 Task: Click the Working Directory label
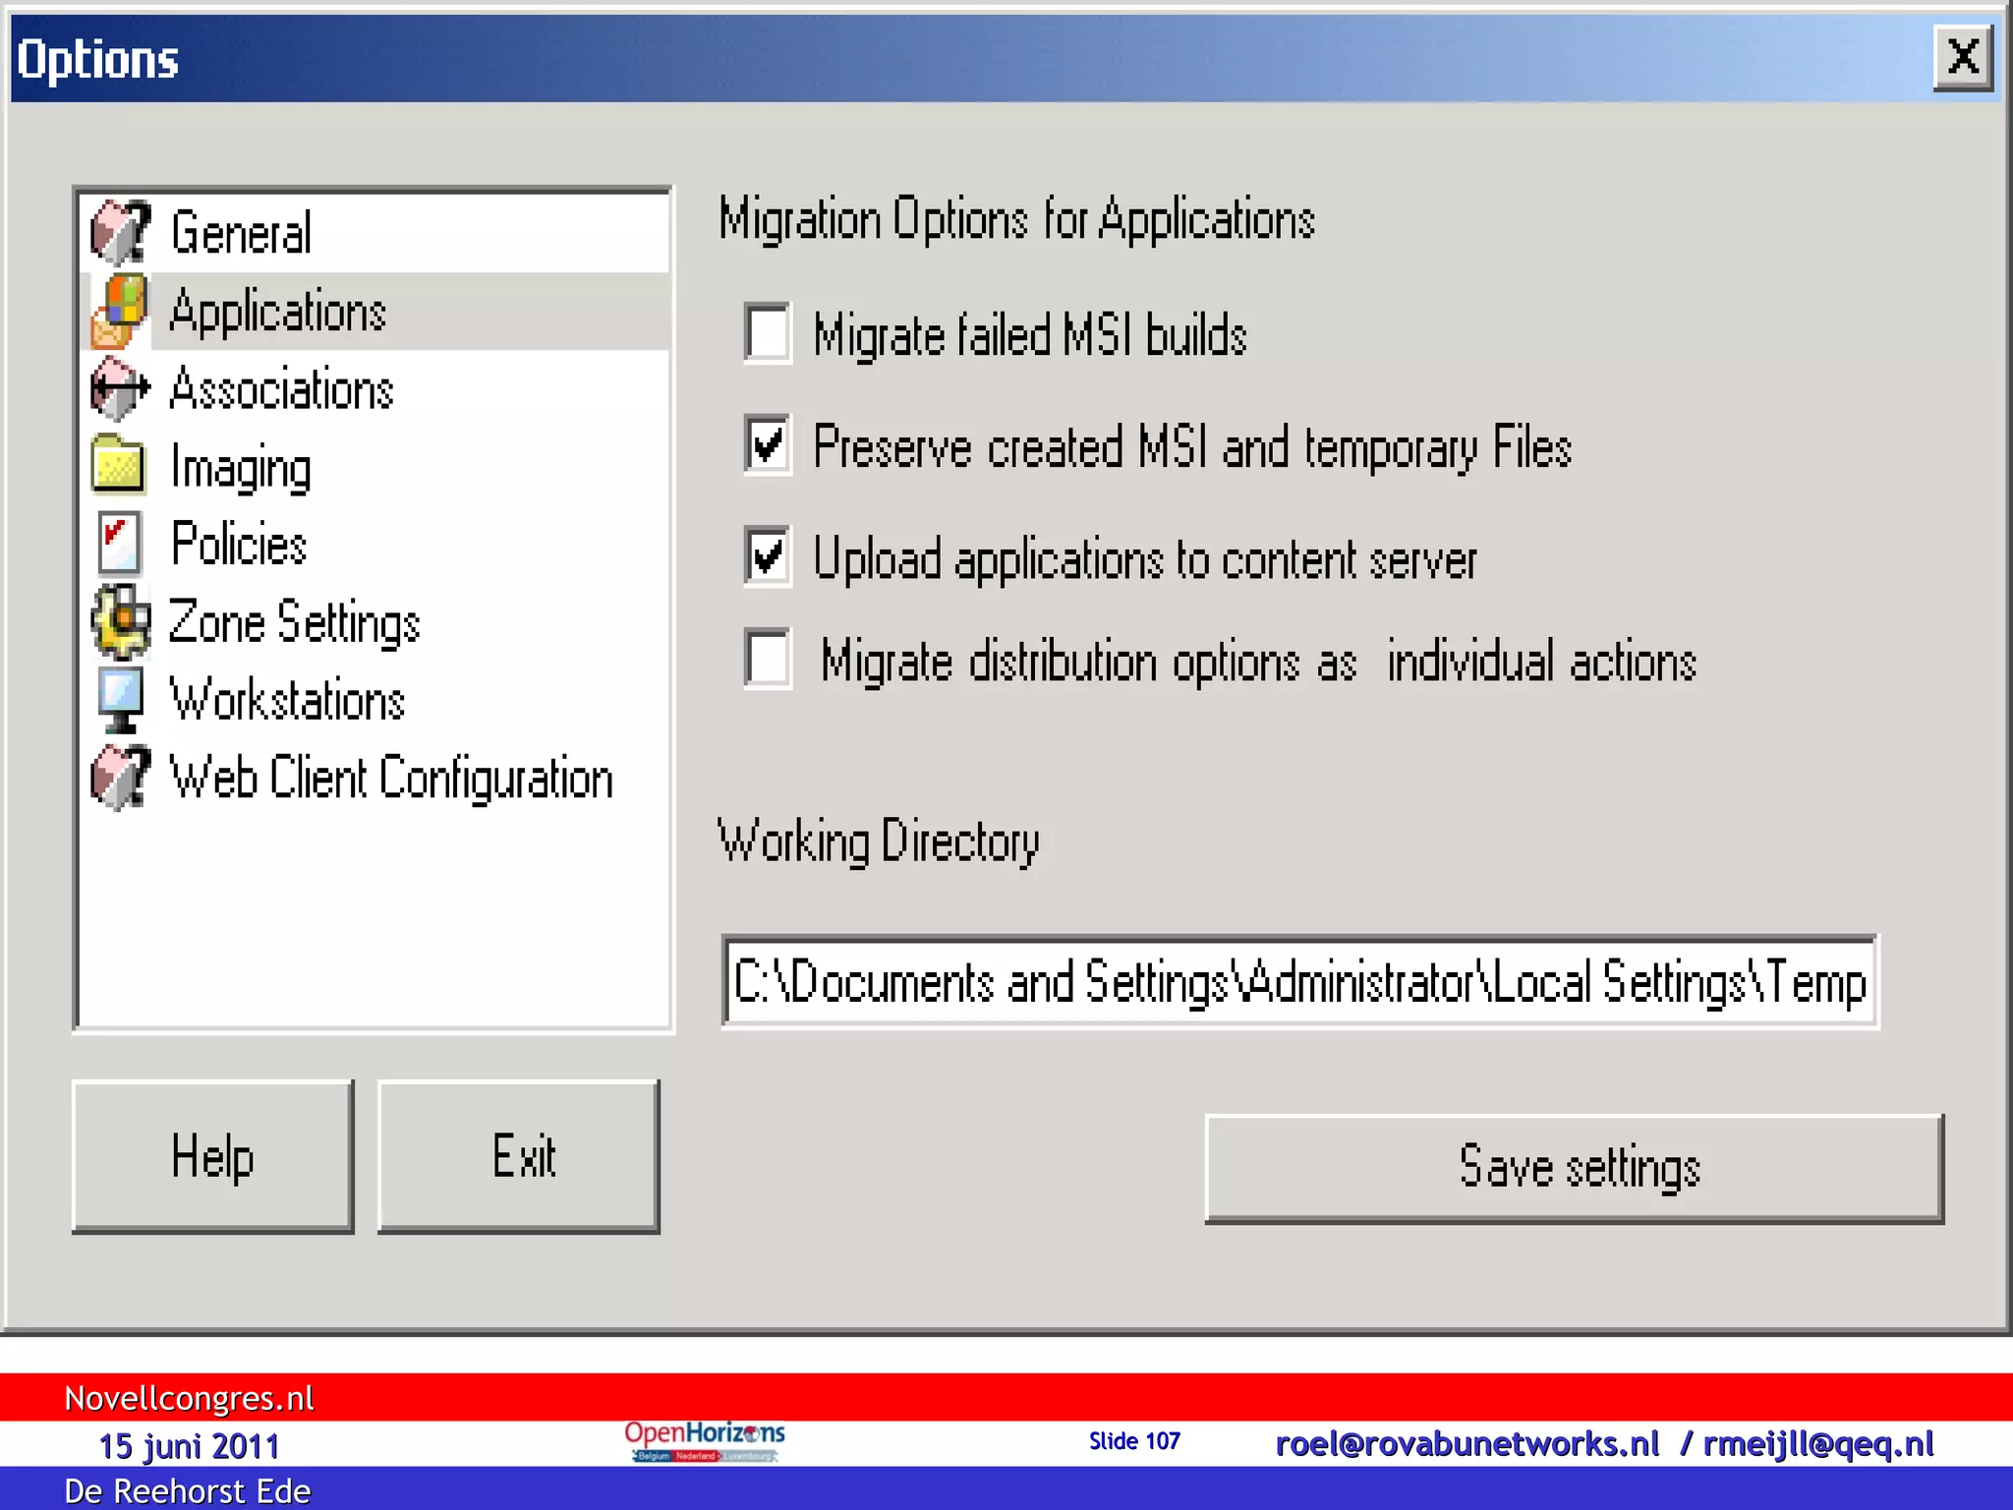[x=879, y=842]
